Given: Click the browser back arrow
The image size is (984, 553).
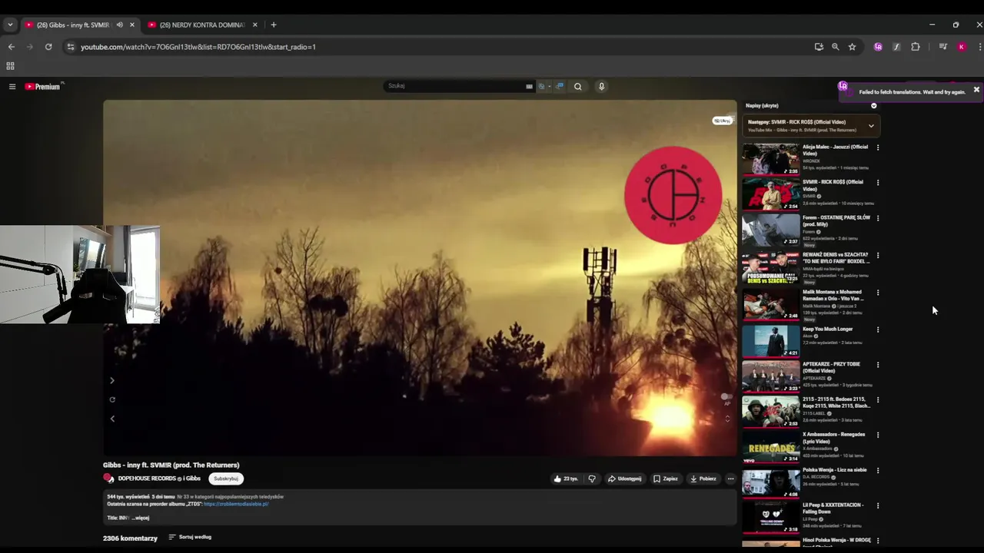Looking at the screenshot, I should [x=11, y=47].
